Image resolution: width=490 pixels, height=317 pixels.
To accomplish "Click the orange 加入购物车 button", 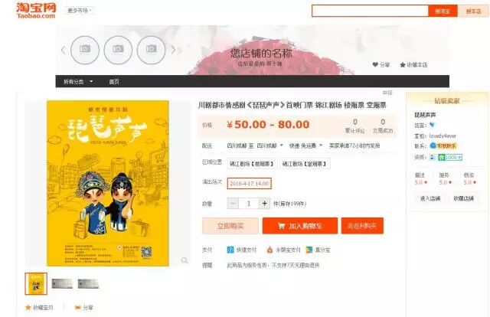I will pyautogui.click(x=299, y=226).
